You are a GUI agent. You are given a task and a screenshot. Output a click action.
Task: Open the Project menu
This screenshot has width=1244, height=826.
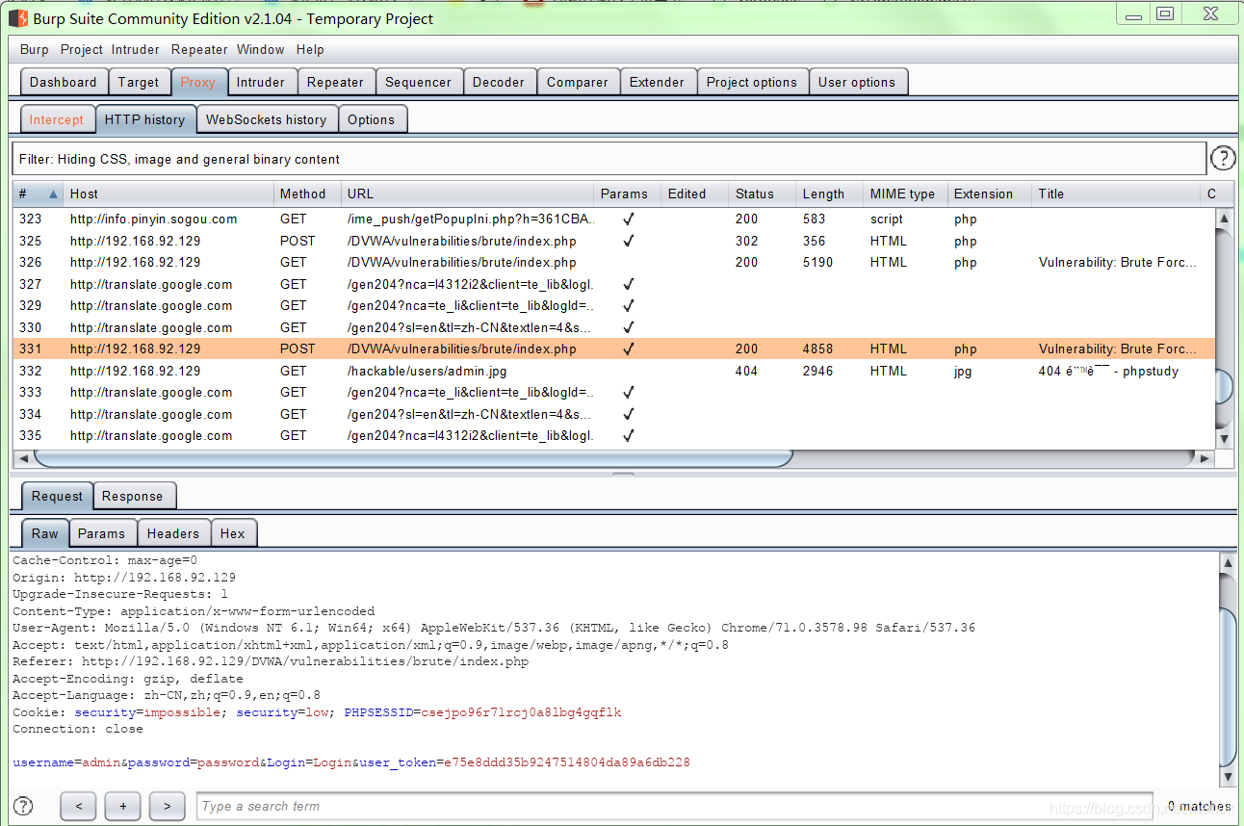click(x=81, y=49)
